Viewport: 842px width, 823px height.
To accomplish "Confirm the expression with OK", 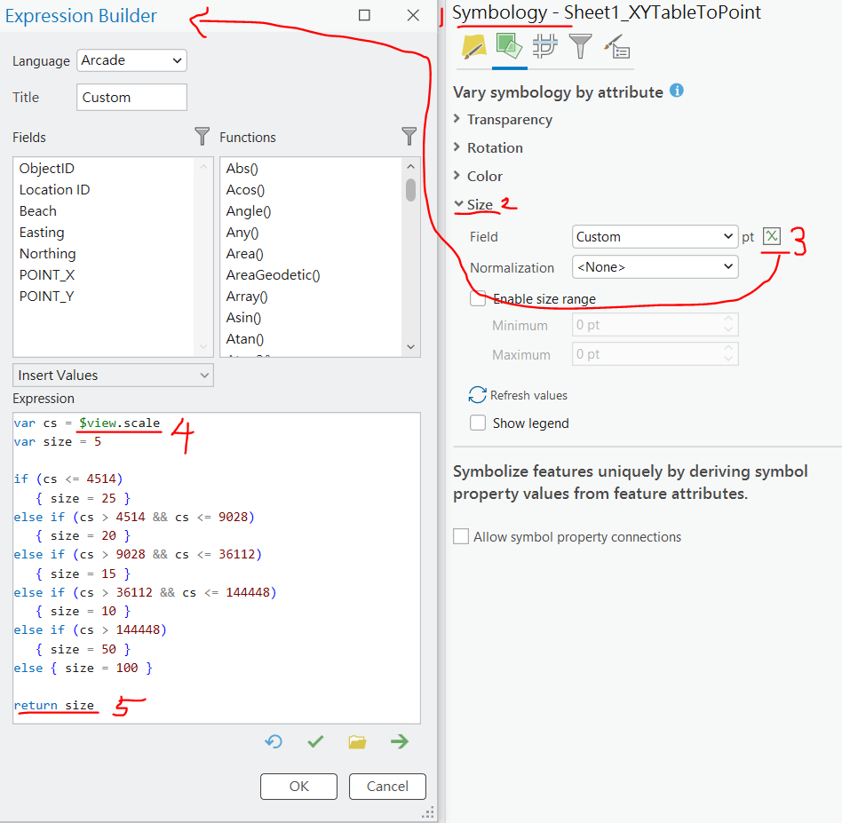I will (298, 787).
